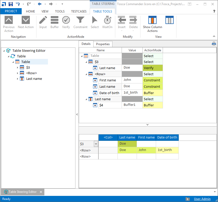
Task: Switch to the Properties tab
Action: point(103,44)
